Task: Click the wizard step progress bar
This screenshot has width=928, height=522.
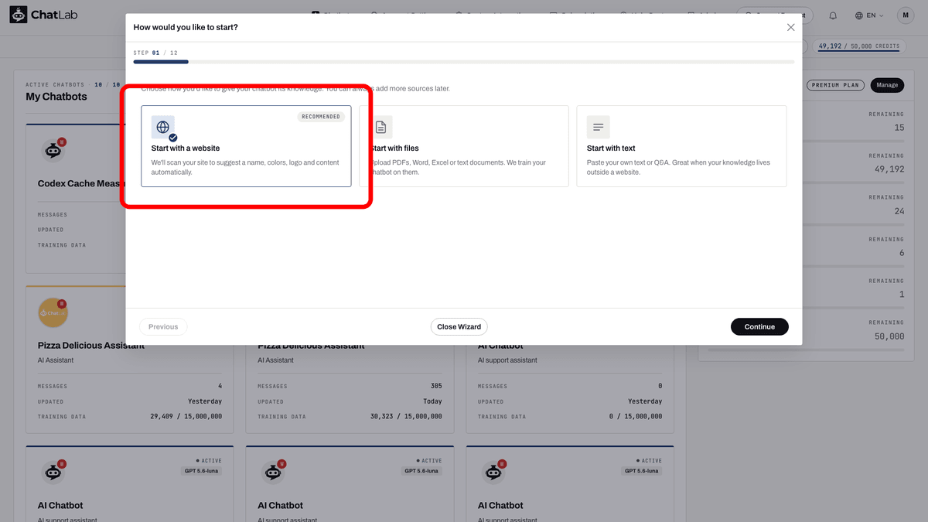Action: click(x=464, y=62)
